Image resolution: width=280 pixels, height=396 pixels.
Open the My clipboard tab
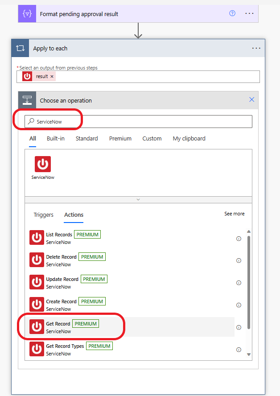[x=189, y=138]
